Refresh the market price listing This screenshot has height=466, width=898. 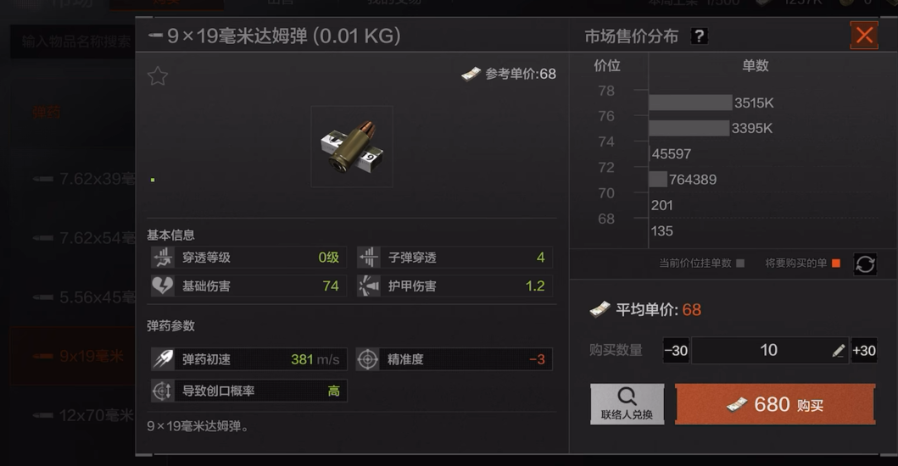[x=865, y=264]
